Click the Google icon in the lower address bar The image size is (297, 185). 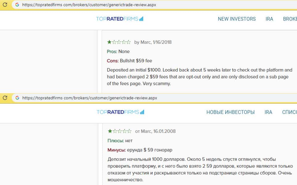17,98
